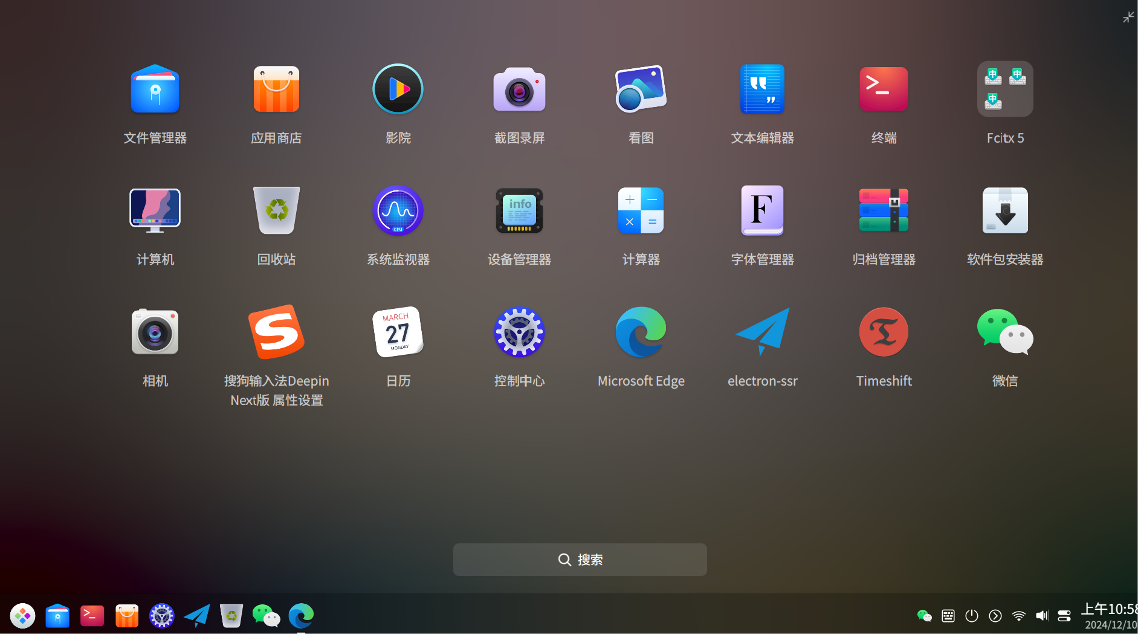Launch 控制中心 control center from the grid
This screenshot has width=1138, height=634.
tap(519, 332)
